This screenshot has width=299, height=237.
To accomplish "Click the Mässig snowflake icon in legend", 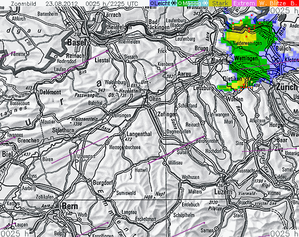I will [x=205, y=3].
